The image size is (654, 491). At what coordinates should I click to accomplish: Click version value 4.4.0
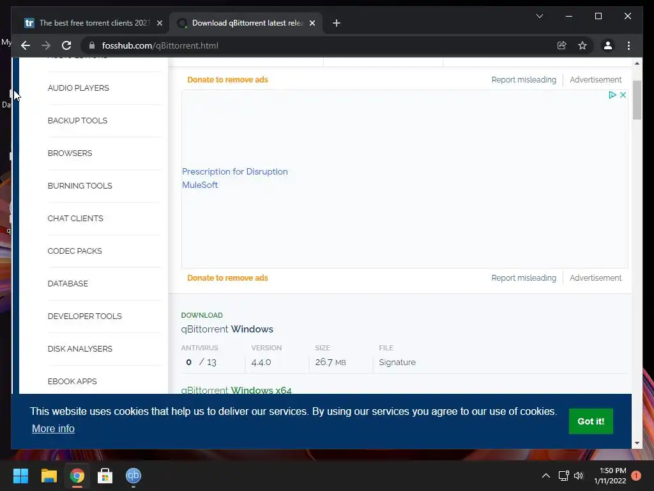[261, 362]
